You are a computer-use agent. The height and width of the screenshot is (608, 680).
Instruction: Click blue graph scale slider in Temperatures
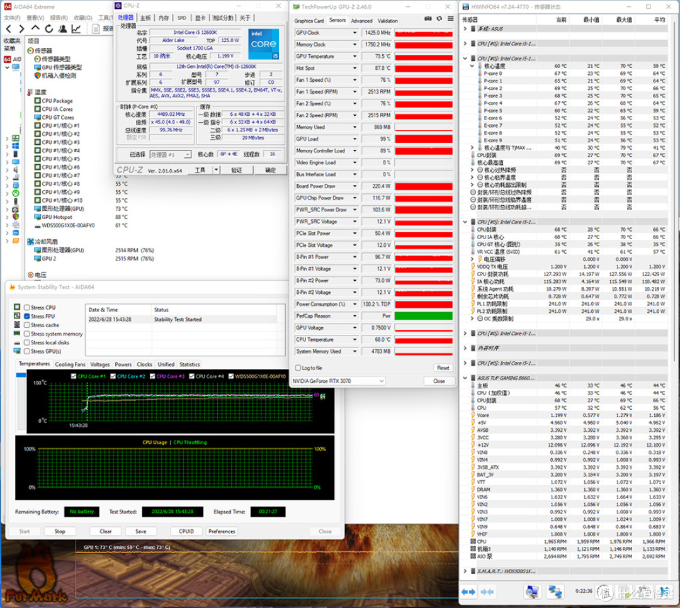pos(21,374)
